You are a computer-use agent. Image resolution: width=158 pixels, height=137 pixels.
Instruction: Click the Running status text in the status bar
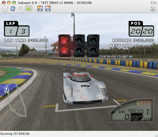click(15, 134)
